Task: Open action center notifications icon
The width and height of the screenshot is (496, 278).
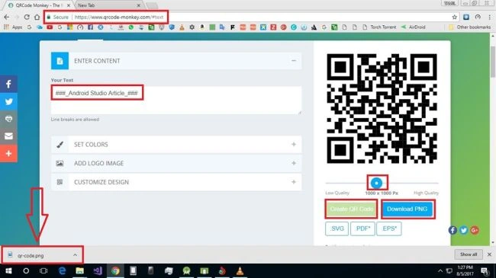Action: tap(485, 270)
